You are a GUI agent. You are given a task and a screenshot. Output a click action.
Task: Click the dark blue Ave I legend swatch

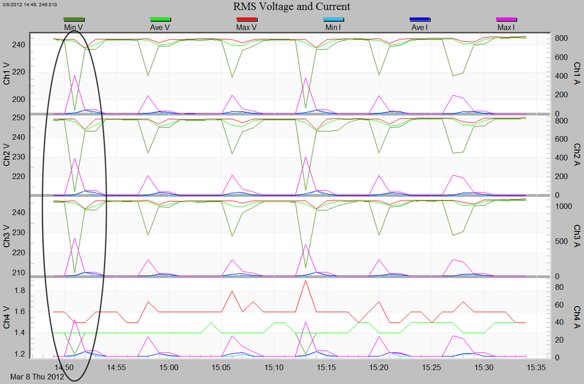[x=420, y=20]
